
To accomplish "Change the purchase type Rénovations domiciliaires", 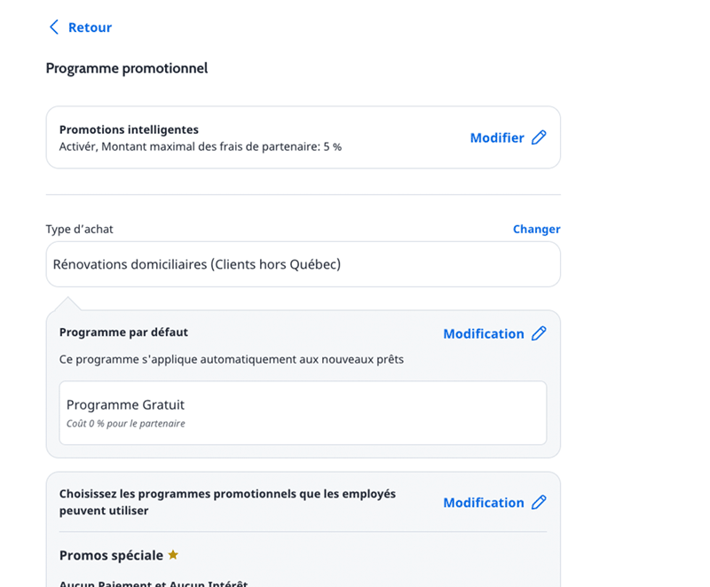I will (536, 229).
